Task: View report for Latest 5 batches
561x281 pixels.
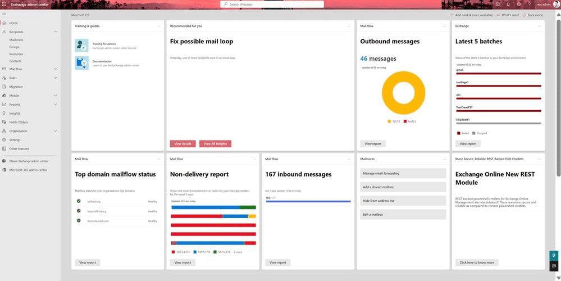Action: tap(468, 143)
